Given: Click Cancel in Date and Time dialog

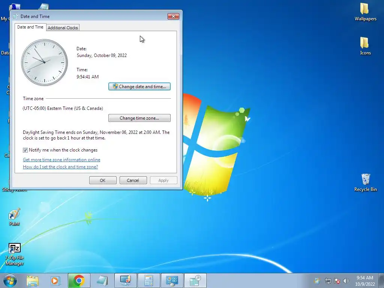Looking at the screenshot, I should point(133,180).
